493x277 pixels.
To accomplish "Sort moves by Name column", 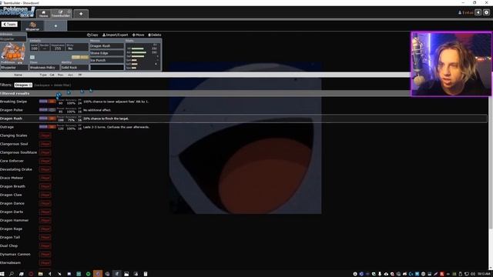I will (x=18, y=75).
